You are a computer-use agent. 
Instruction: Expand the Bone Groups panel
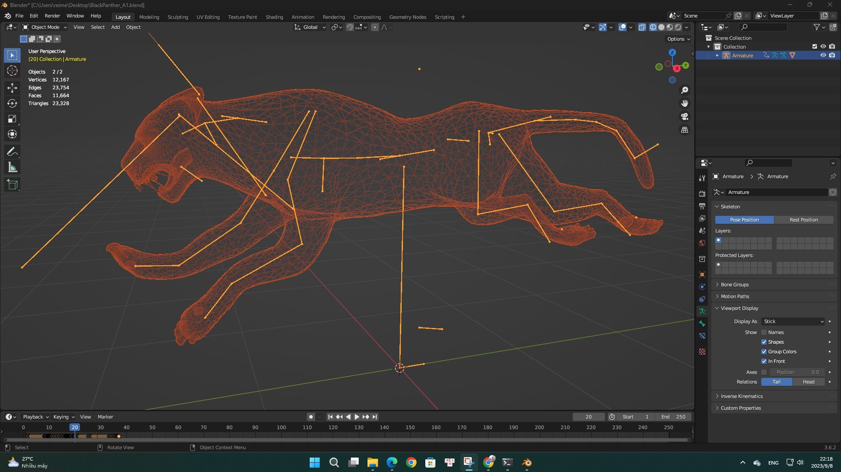pos(735,285)
